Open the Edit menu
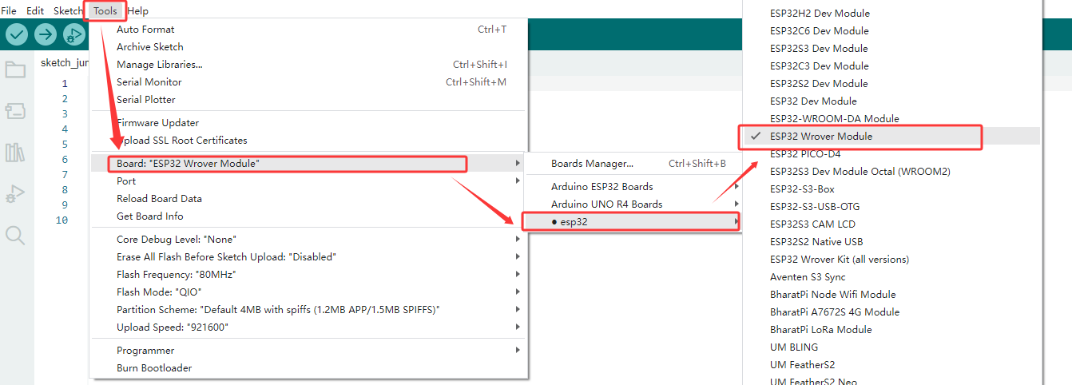Viewport: 1072px width, 385px height. click(35, 10)
